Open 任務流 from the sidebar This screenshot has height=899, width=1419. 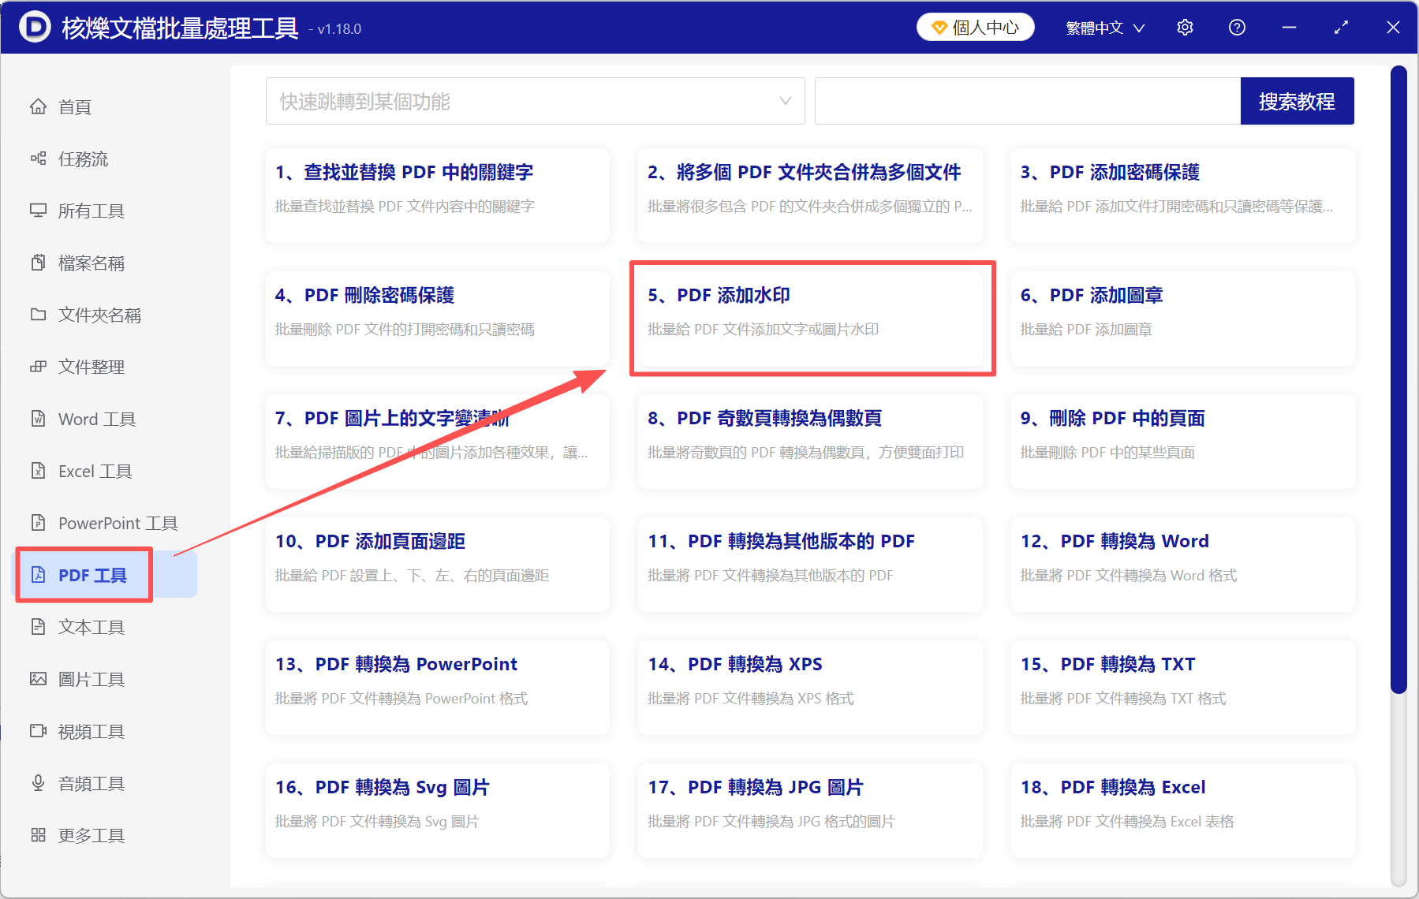[82, 159]
